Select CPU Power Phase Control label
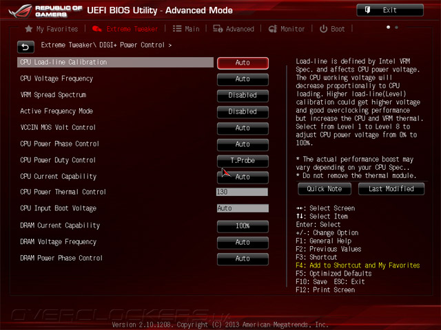Screen dimensions: 441x330 (x=60, y=144)
